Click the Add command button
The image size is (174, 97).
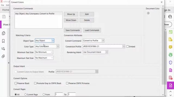click(x=87, y=14)
